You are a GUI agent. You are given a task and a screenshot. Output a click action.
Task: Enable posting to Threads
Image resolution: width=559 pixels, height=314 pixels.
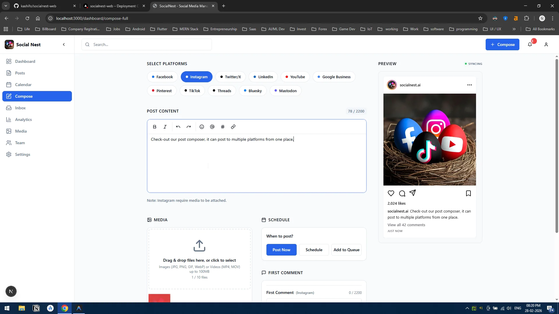(222, 90)
